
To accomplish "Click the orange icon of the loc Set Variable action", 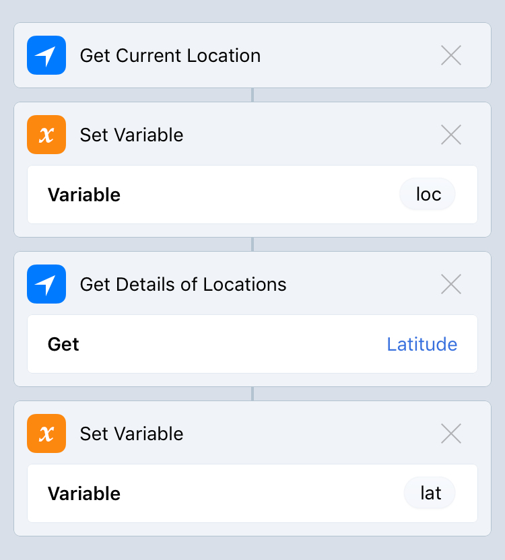I will click(46, 135).
